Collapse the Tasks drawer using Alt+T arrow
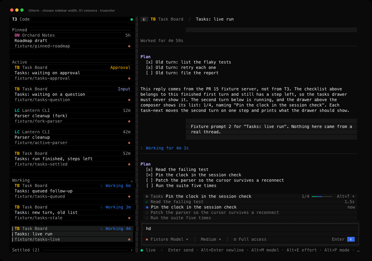This screenshot has height=261, width=372. (353, 196)
